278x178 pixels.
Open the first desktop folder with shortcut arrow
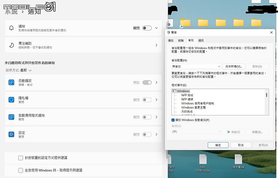point(185,23)
